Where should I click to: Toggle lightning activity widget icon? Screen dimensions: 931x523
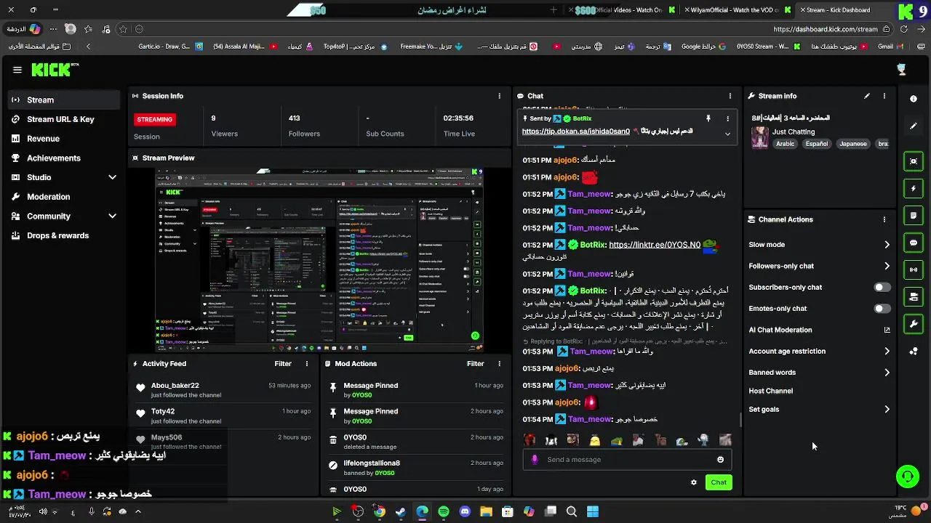(914, 188)
